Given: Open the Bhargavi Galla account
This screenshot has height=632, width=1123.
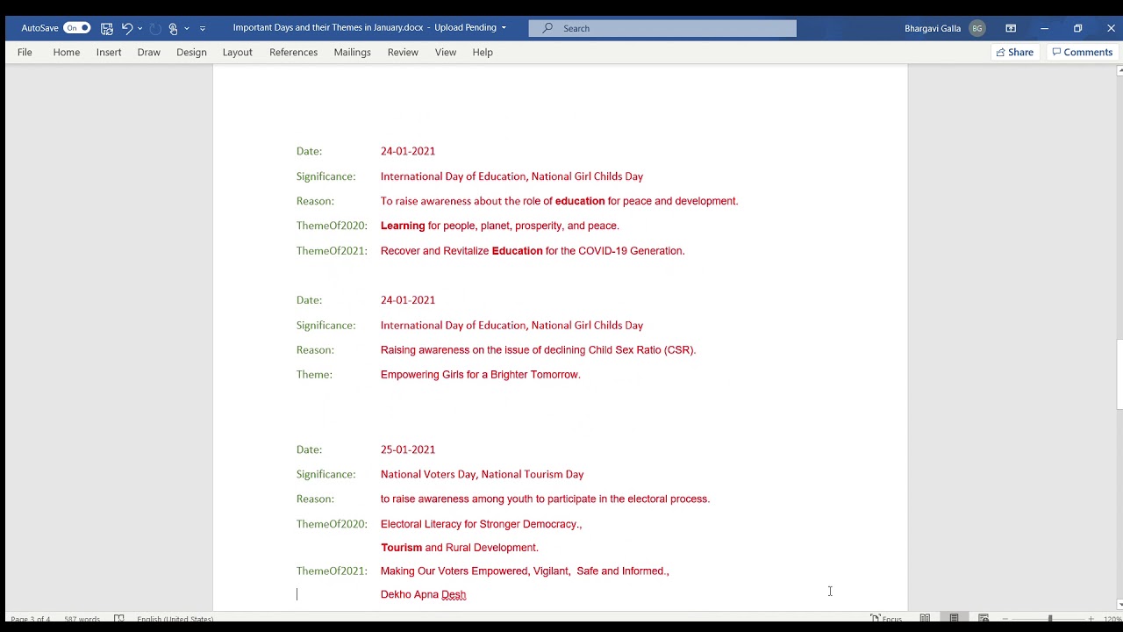Looking at the screenshot, I should coord(933,28).
